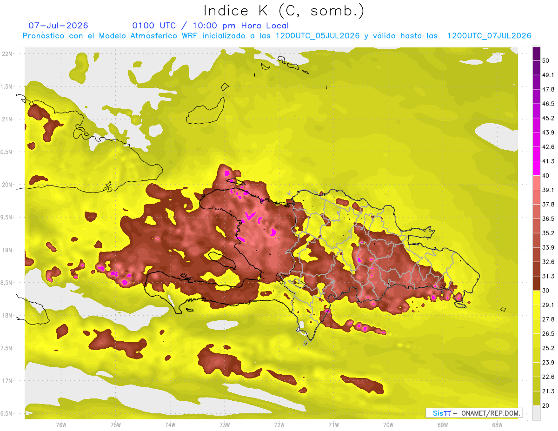This screenshot has height=431, width=558.
Task: Click the "26.5" colorbar value
Action: click(x=548, y=334)
